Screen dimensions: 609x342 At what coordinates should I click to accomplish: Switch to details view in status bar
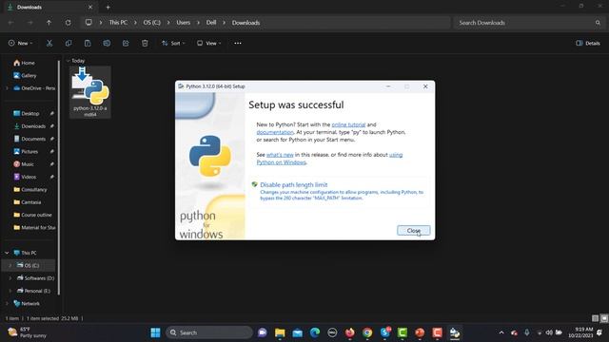[x=595, y=318]
